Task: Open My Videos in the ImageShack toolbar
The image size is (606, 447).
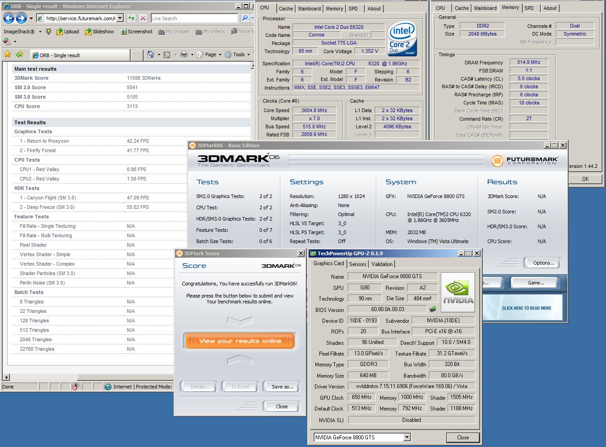Action: (210, 32)
